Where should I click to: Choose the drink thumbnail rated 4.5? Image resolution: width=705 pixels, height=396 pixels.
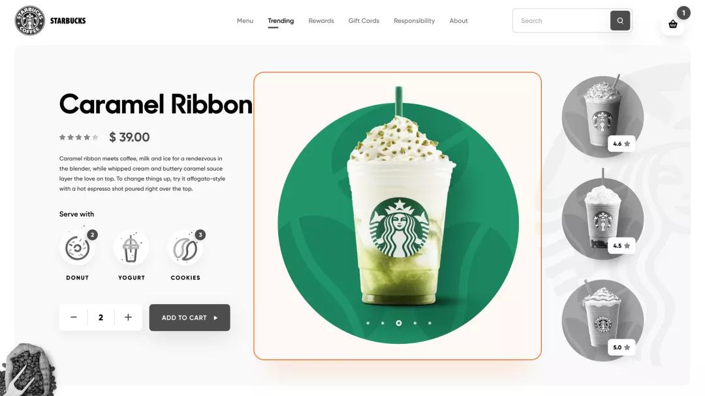tap(603, 219)
